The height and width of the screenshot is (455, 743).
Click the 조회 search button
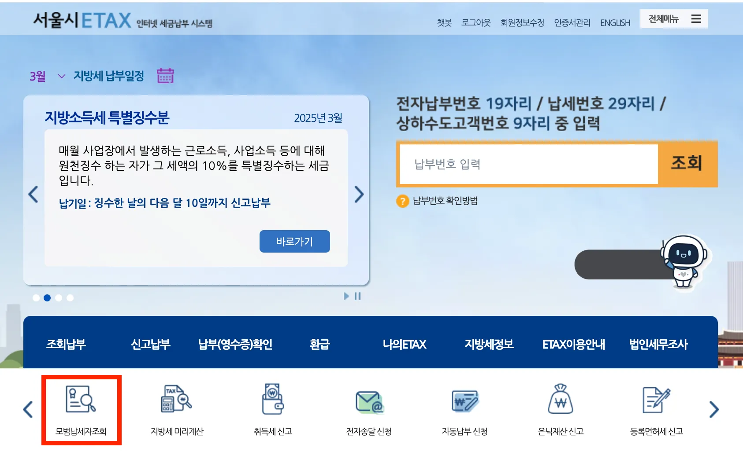click(x=686, y=164)
